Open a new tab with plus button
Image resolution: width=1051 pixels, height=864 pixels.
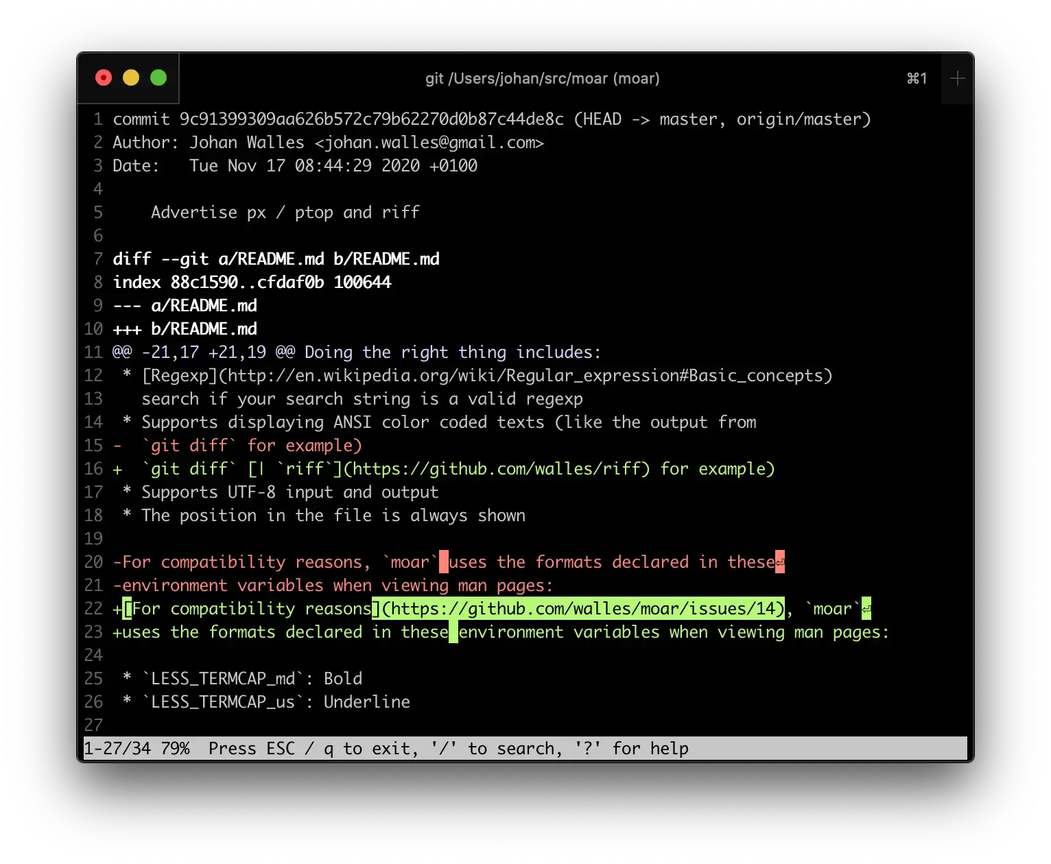tap(958, 78)
